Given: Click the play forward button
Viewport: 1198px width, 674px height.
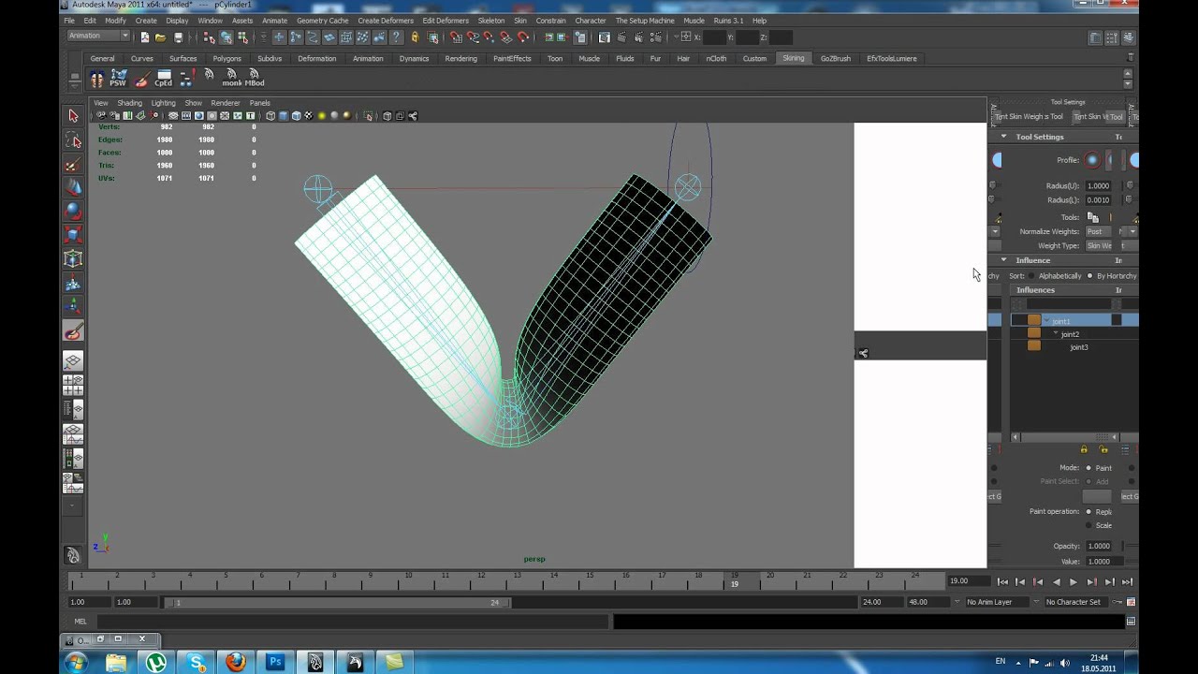Looking at the screenshot, I should coord(1074,581).
